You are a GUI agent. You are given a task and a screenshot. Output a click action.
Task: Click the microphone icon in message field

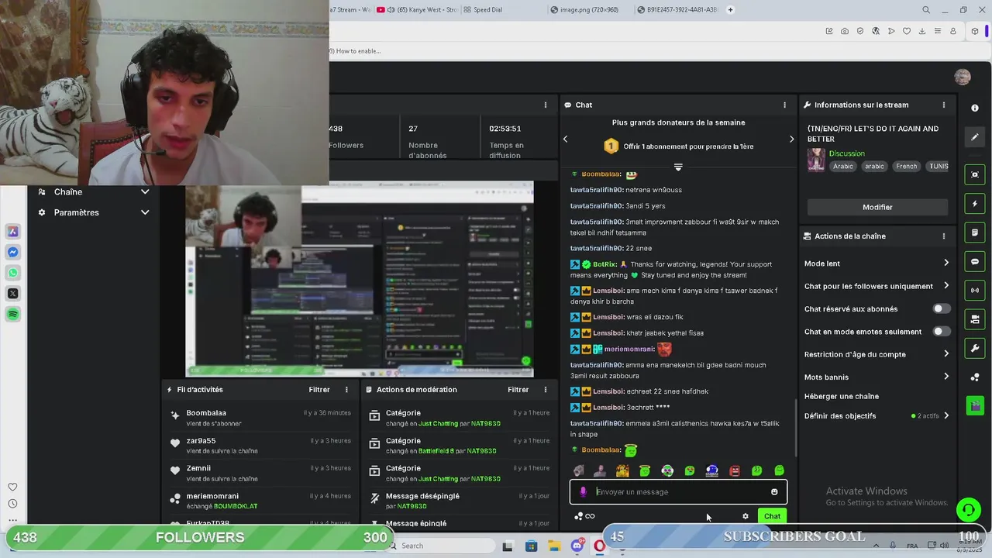(x=583, y=491)
